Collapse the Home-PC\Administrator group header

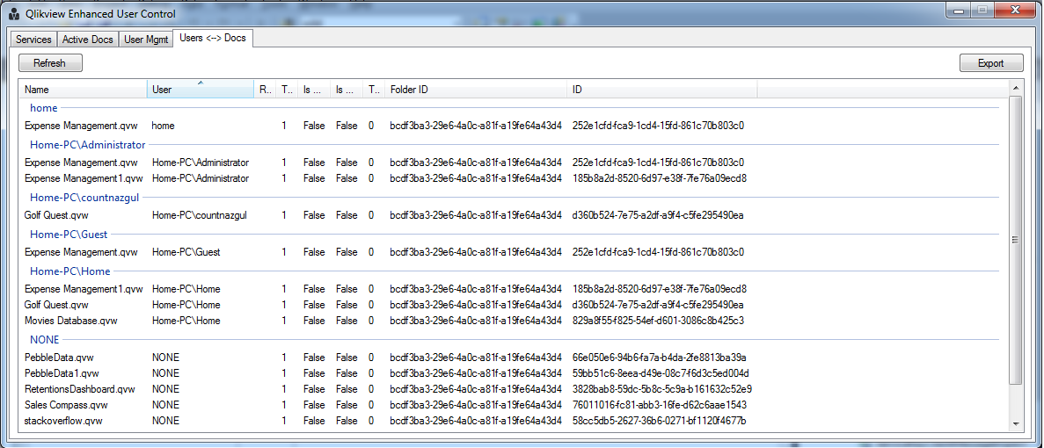tap(87, 144)
